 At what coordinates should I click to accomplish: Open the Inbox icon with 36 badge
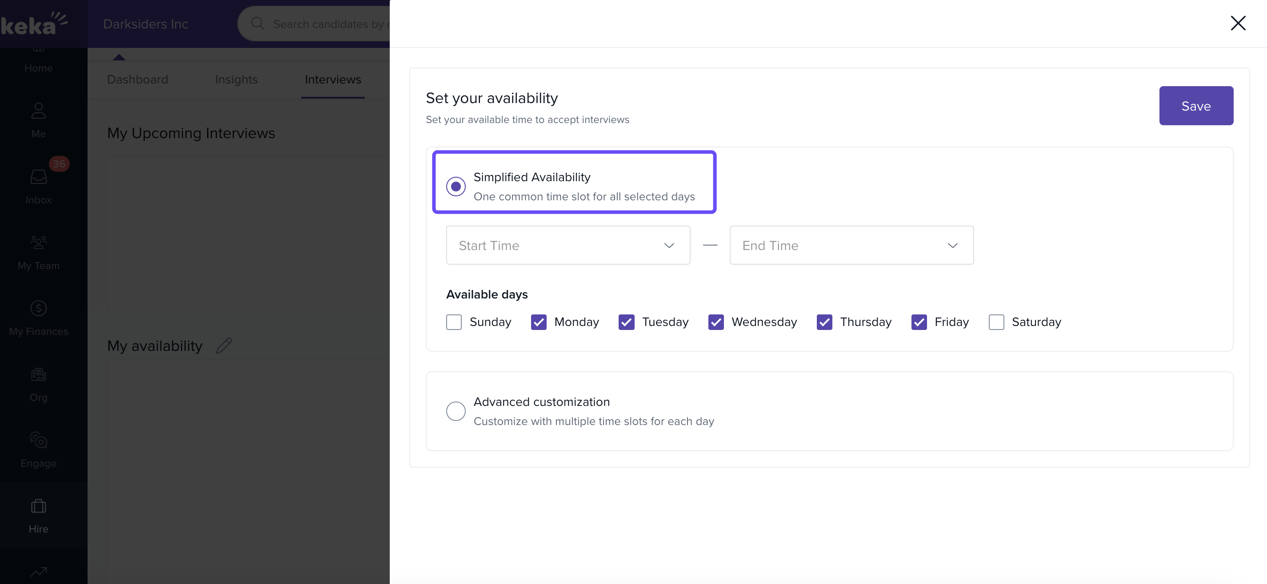(x=38, y=177)
